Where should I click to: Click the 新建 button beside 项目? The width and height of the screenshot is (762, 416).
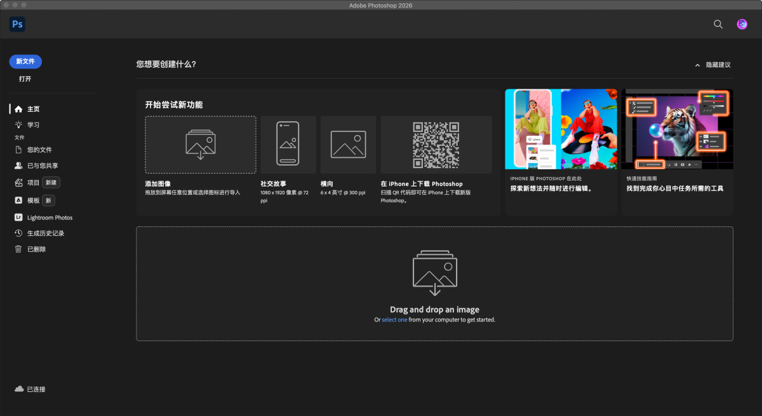51,183
